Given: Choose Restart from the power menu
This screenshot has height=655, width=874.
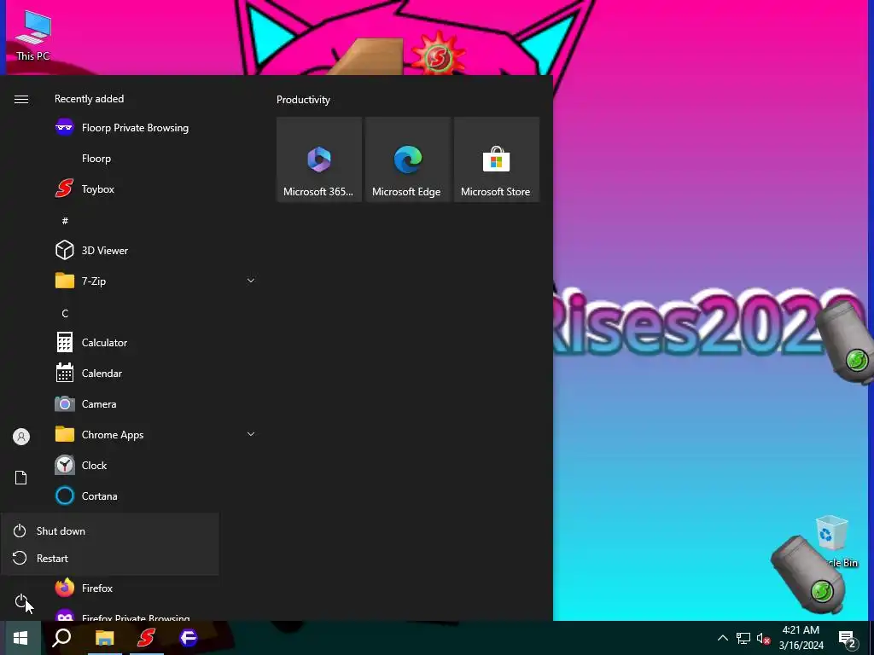Looking at the screenshot, I should (110, 558).
